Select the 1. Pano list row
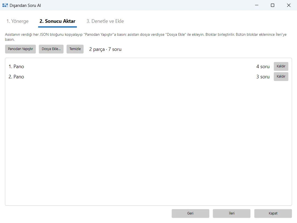The image size is (297, 223). click(x=148, y=67)
